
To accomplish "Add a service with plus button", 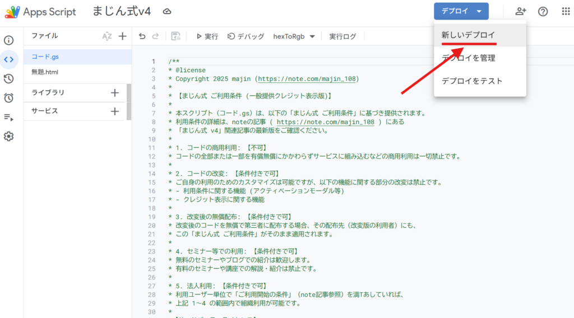I will tap(115, 111).
